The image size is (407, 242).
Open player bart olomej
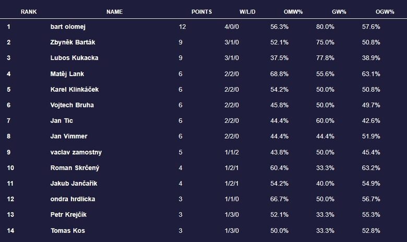68,27
